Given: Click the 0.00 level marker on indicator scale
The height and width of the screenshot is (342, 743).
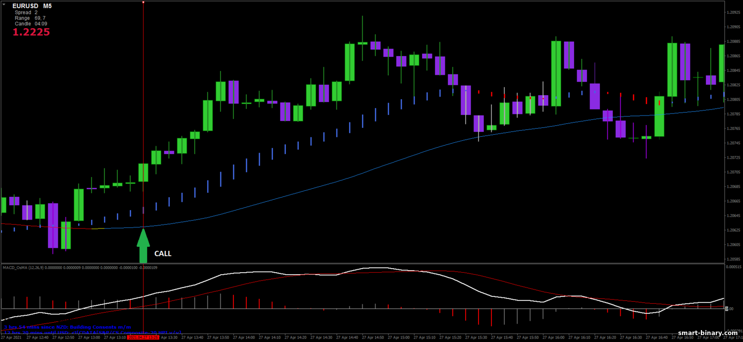Looking at the screenshot, I should 729,309.
